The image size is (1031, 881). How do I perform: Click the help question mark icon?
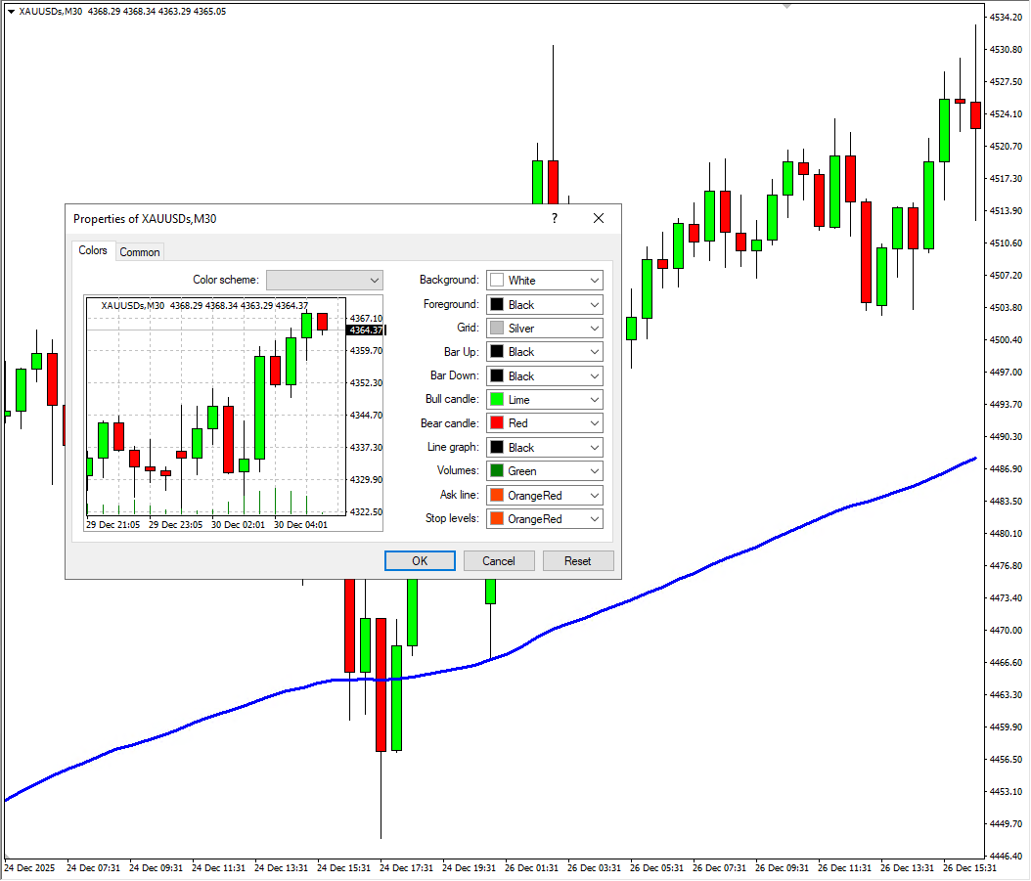click(x=554, y=219)
